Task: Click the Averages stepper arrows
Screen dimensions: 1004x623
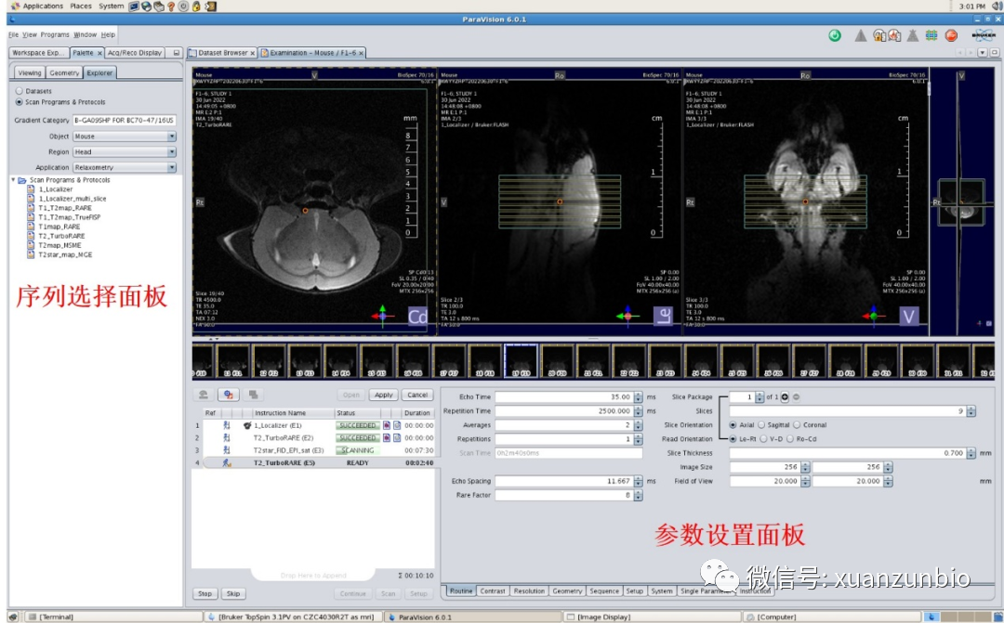Action: [x=638, y=425]
